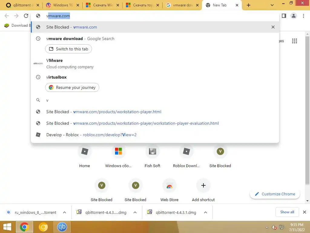
Task: Open the qbittorrent-4.4.3.1.dmg download
Action: [x=172, y=212]
